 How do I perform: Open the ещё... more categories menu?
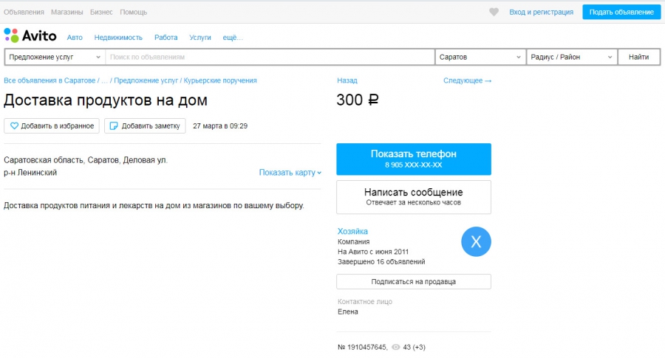(x=233, y=38)
